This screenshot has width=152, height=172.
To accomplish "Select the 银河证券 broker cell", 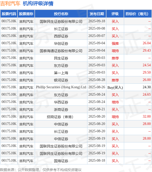I will click(x=61, y=80).
